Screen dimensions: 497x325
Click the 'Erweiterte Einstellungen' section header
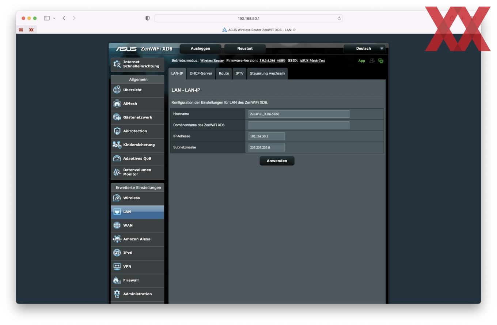pyautogui.click(x=138, y=188)
